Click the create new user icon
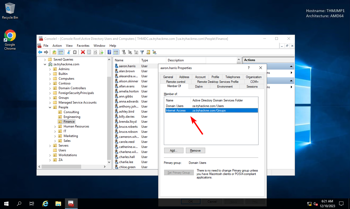Viewport: 350px width, 209px height. [124, 52]
